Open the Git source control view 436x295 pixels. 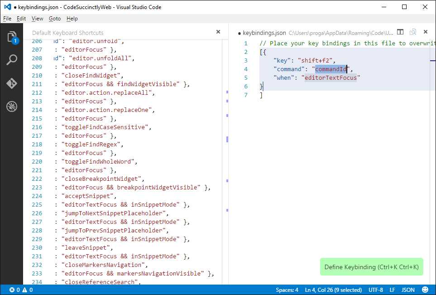pyautogui.click(x=12, y=83)
